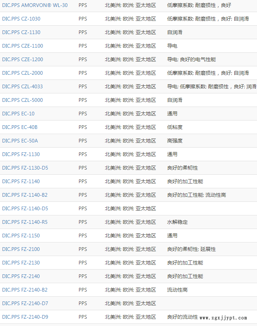Screen dimensions: 257x326
Task: Open DIC.PPS CZ-1130 product page
Action: [21, 32]
